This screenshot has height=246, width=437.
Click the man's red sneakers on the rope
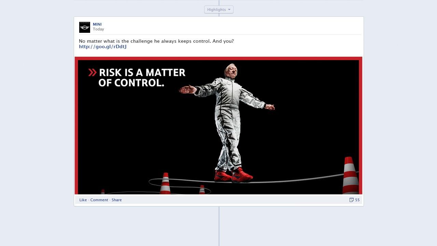pos(234,175)
